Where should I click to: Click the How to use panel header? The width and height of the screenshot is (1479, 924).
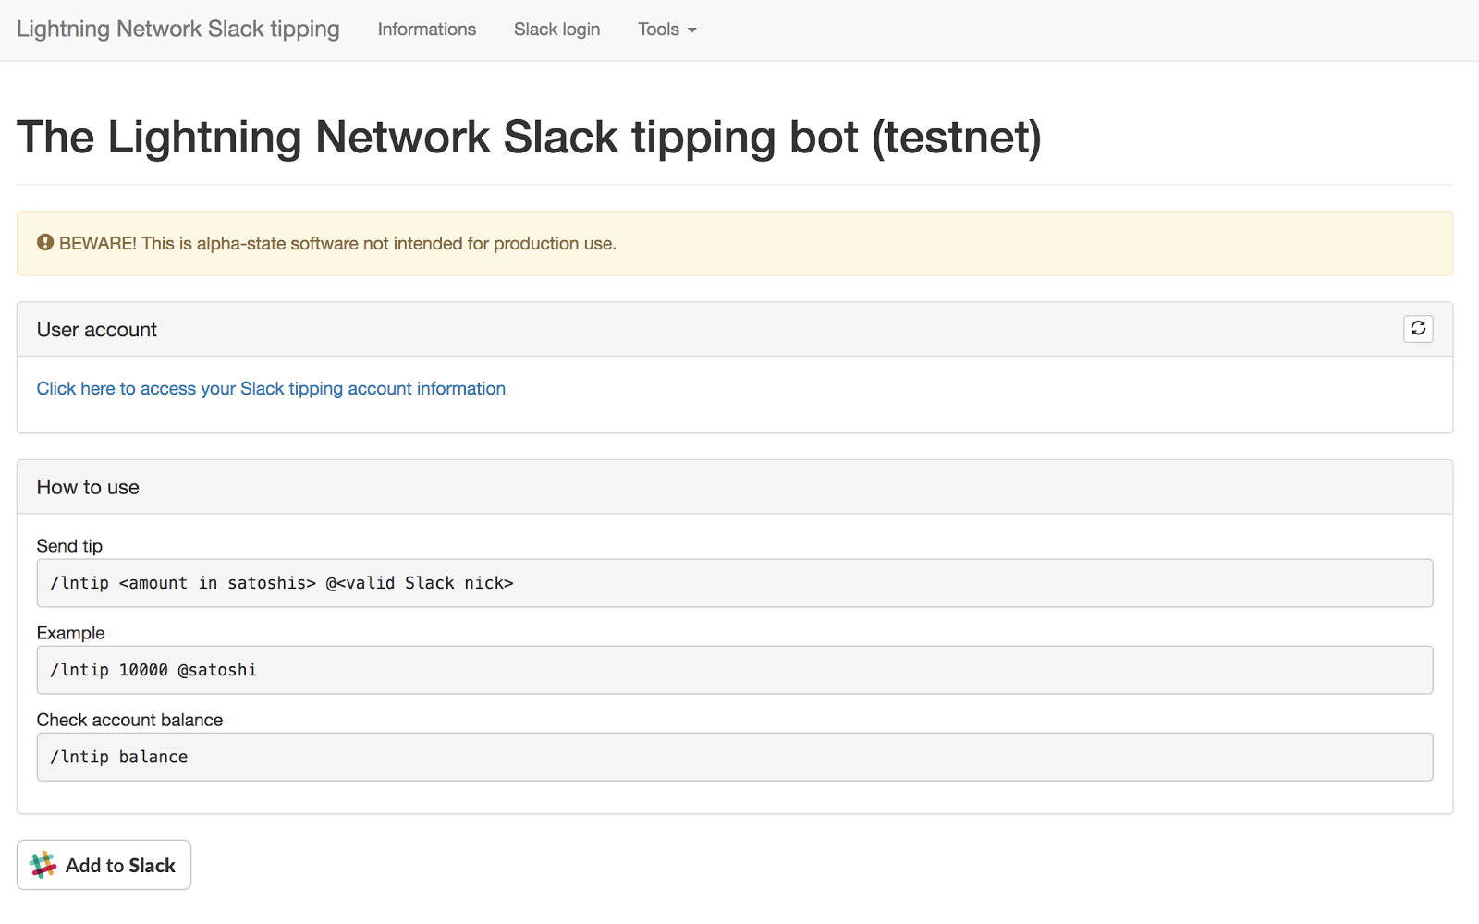click(88, 487)
